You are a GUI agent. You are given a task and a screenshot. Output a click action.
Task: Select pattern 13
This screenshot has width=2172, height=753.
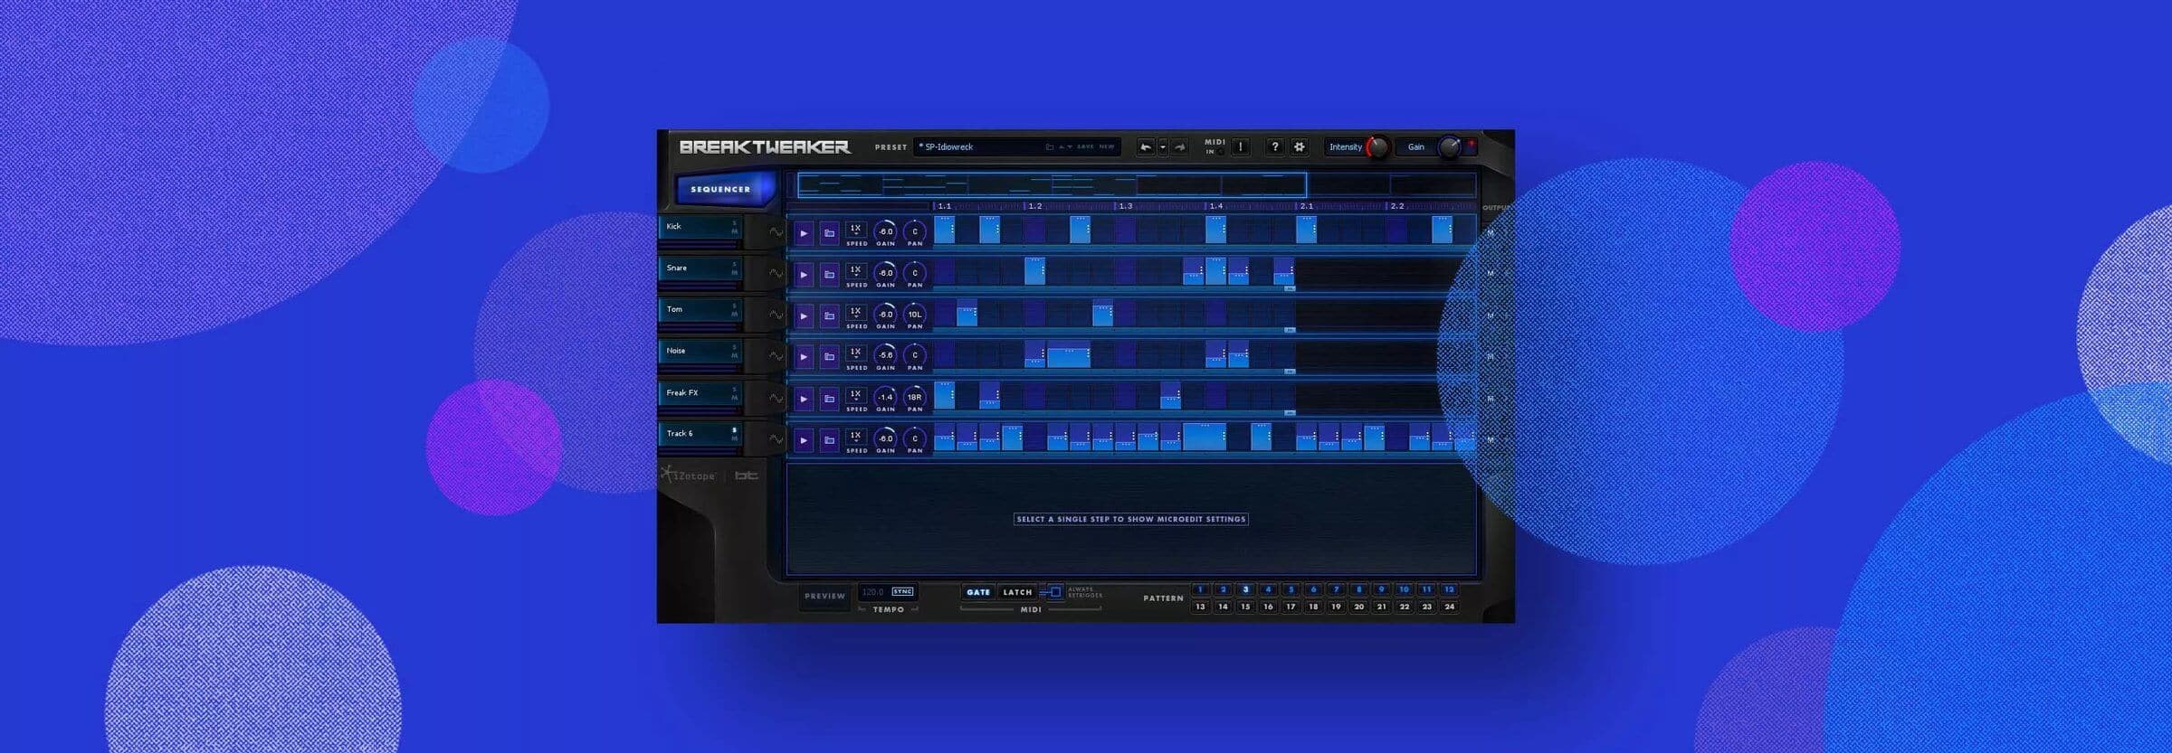(x=1201, y=607)
